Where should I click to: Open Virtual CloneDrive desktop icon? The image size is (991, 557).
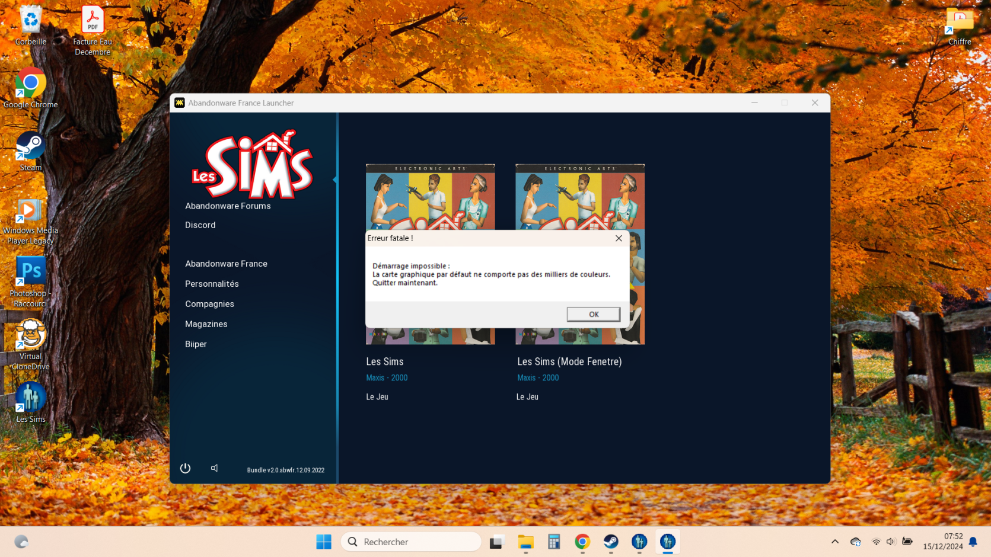(30, 345)
